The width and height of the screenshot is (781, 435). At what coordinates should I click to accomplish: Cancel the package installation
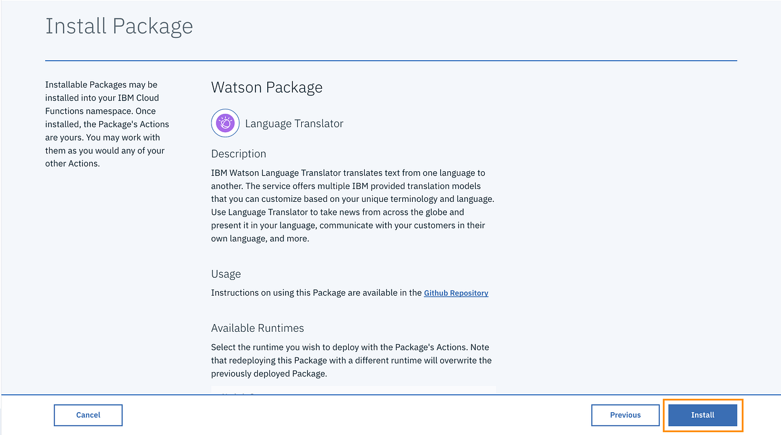point(88,415)
